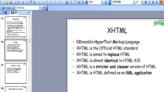Viewport: 164px width, 92px height.
Task: Click the E-mail toolbar icon
Action: tap(18, 2)
